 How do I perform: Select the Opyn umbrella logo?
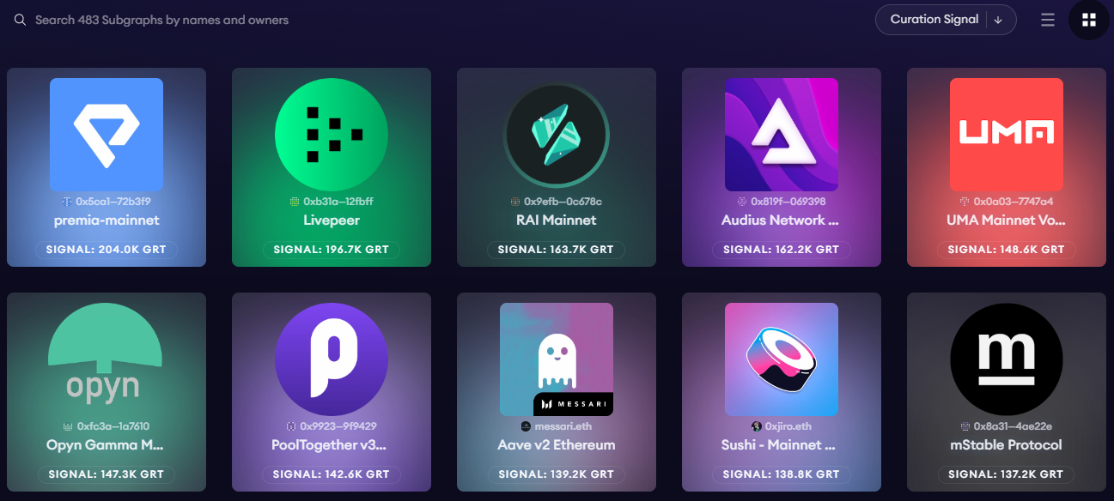[x=107, y=359]
